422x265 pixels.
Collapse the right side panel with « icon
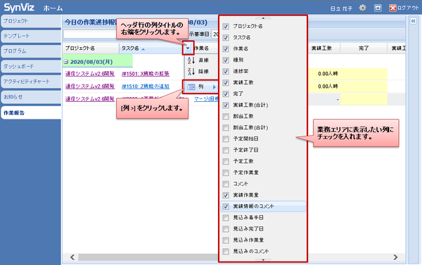[x=413, y=20]
